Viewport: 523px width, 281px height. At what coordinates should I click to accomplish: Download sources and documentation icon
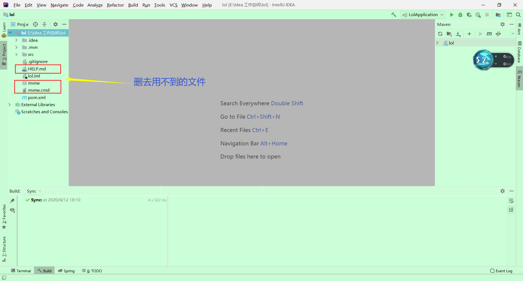[458, 34]
